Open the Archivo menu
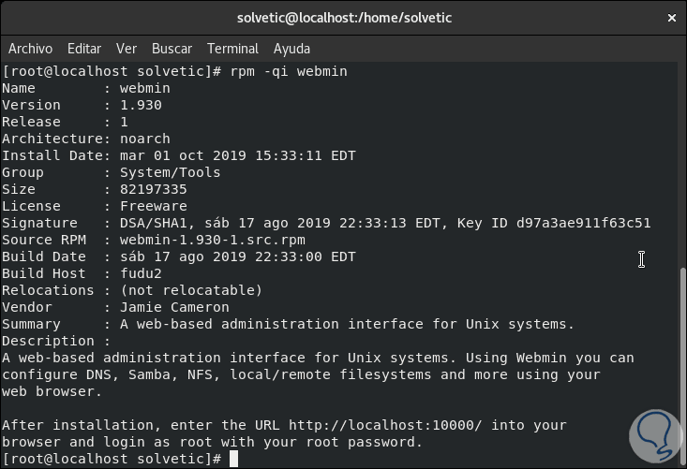 31,49
